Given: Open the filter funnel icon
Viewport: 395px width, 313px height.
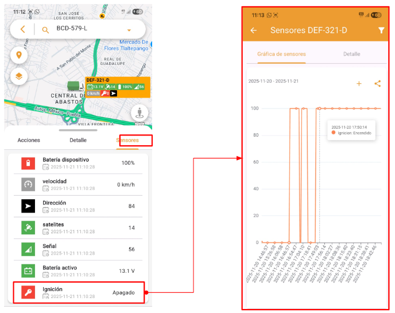Looking at the screenshot, I should point(381,30).
